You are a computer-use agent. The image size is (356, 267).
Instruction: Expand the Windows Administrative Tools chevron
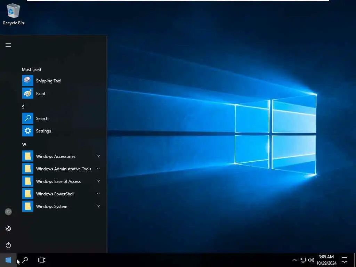[x=98, y=169]
